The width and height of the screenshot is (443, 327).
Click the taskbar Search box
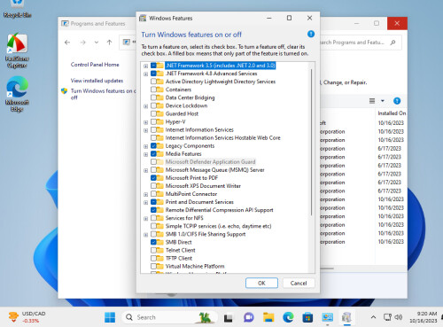[169, 317]
